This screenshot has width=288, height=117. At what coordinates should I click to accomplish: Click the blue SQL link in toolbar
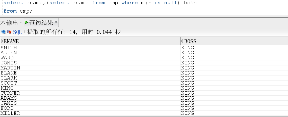[17, 32]
